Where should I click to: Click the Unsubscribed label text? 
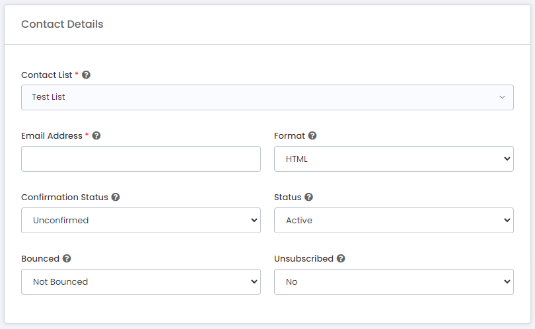(x=303, y=258)
